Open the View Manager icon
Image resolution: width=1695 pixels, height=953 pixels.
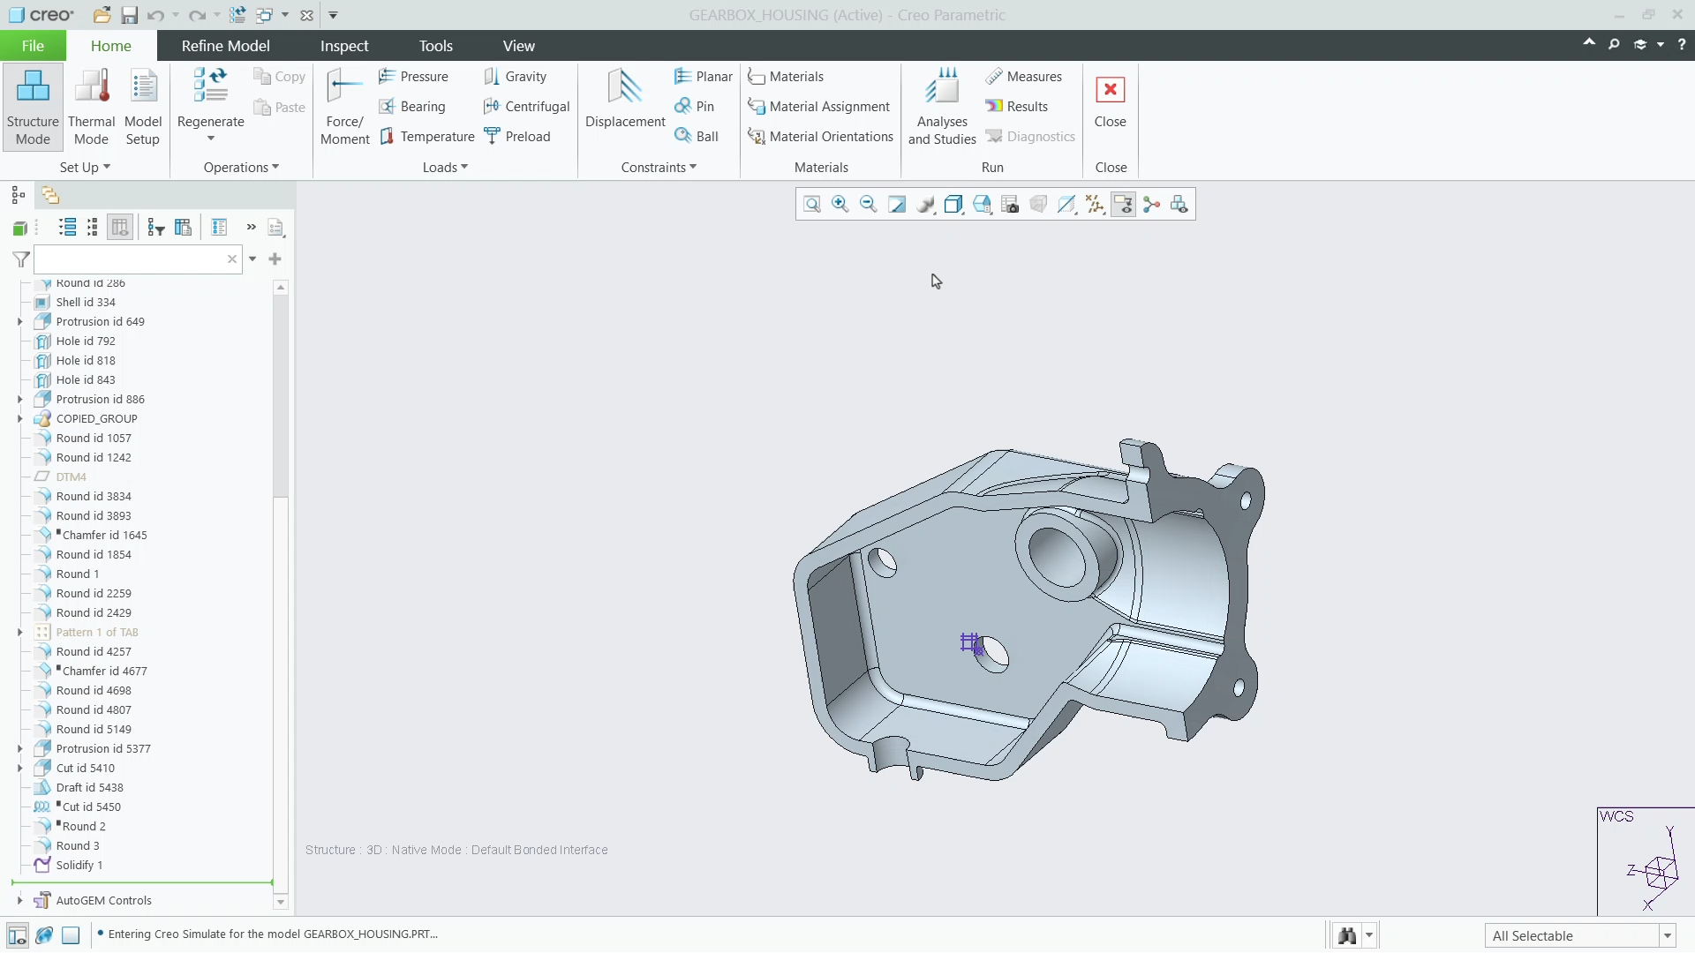(x=1010, y=205)
